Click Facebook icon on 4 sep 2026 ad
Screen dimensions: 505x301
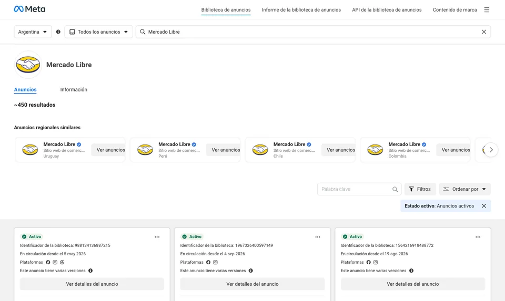[208, 262]
